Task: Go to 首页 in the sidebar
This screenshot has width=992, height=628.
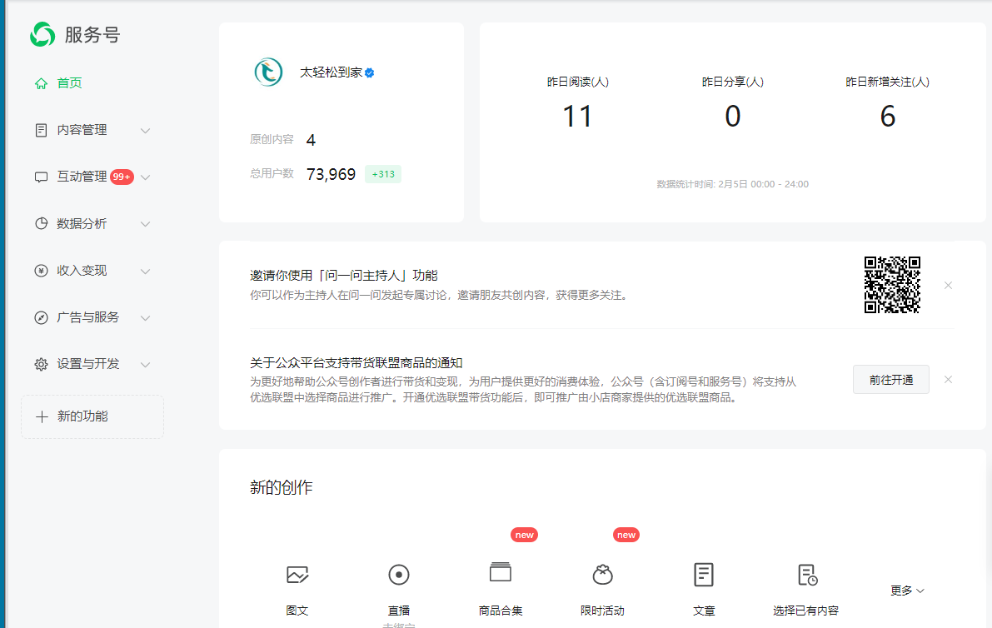Action: click(x=69, y=83)
